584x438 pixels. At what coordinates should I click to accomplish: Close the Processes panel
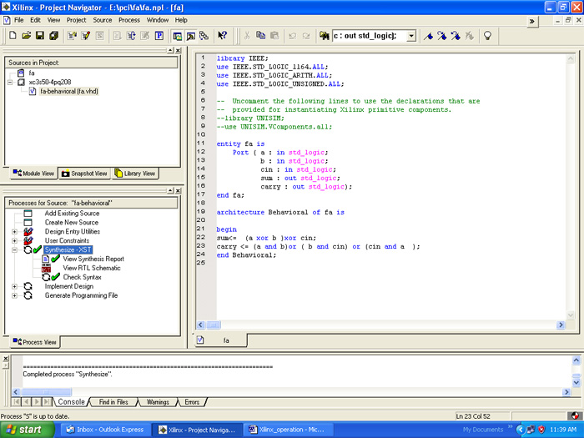click(x=178, y=191)
